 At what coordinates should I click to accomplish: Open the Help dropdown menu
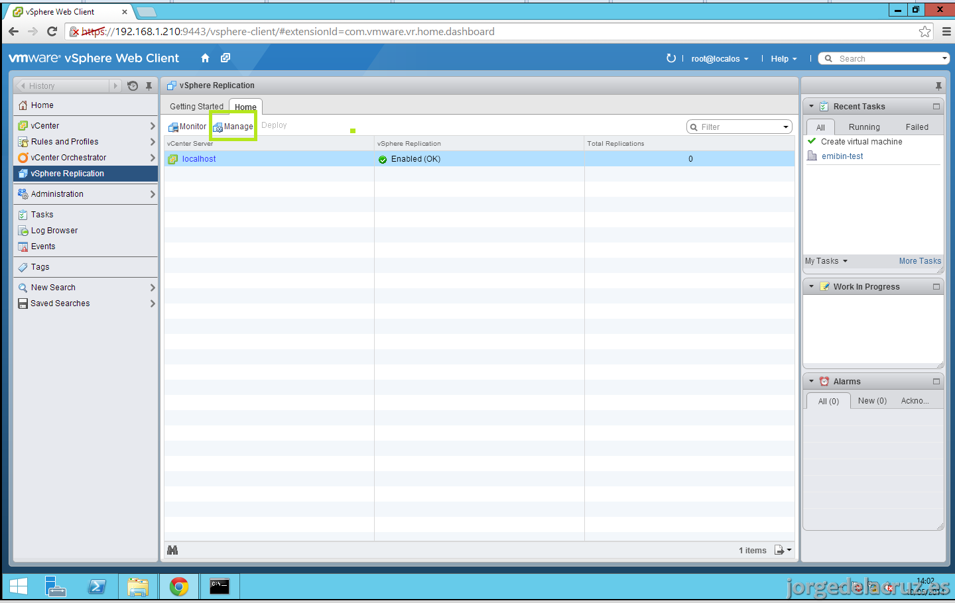tap(784, 59)
